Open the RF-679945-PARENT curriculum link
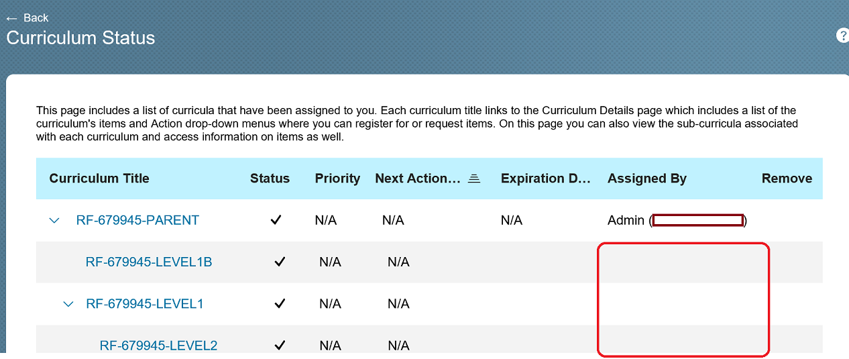This screenshot has height=359, width=849. (137, 220)
